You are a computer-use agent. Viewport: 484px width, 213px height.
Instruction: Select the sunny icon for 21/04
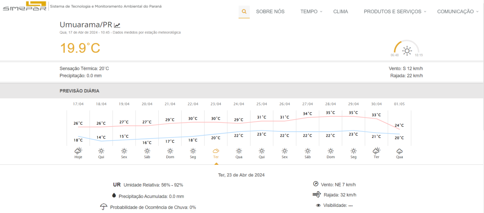tap(170, 151)
